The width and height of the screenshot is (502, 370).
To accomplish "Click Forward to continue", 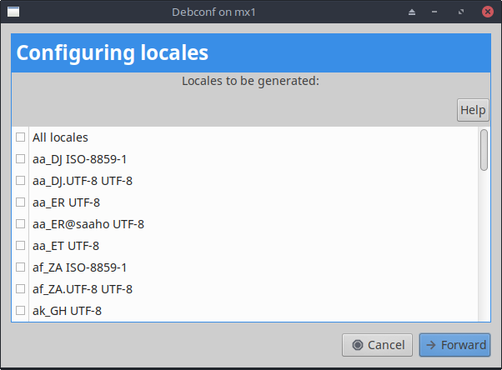I will 454,345.
